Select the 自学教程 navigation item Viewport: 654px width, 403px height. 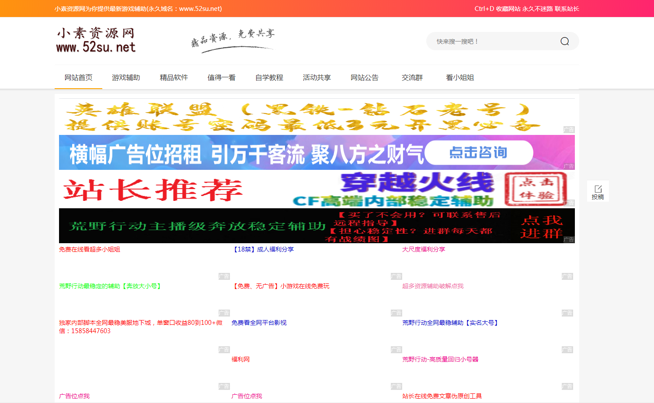[x=269, y=78]
